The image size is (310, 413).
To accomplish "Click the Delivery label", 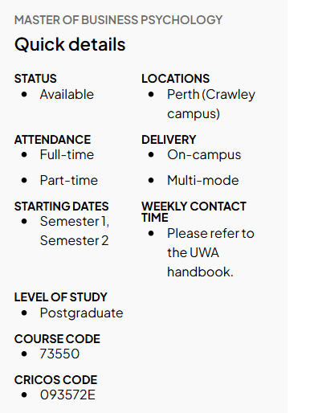I will click(169, 140).
